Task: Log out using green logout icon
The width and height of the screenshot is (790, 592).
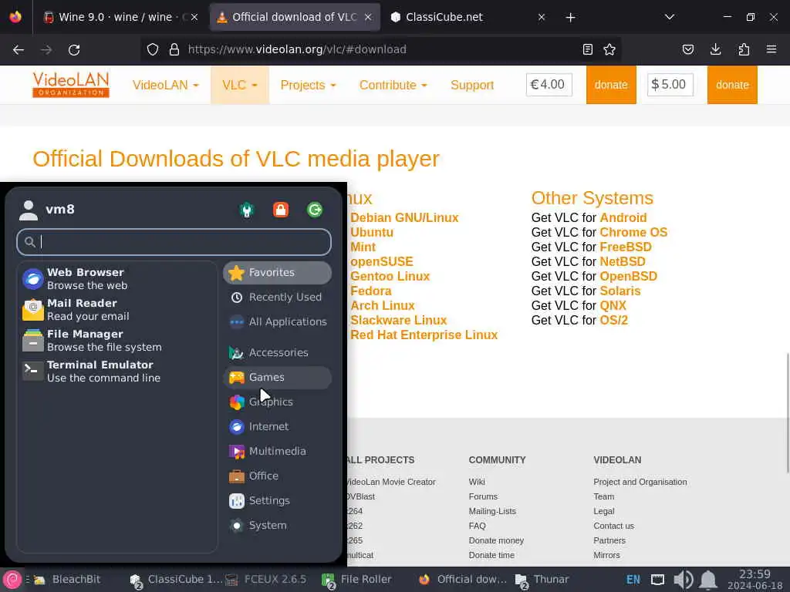Action: (x=315, y=210)
